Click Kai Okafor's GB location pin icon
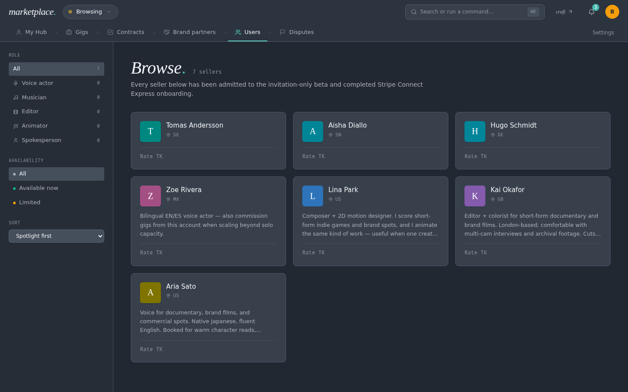Screen dimensions: 628x392 coord(493,199)
